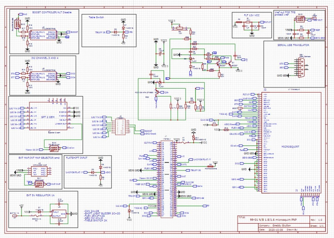334x238 pixels.
Task: Select the title text 99-01 N/B microsquirt PNP
Action: coord(273,220)
